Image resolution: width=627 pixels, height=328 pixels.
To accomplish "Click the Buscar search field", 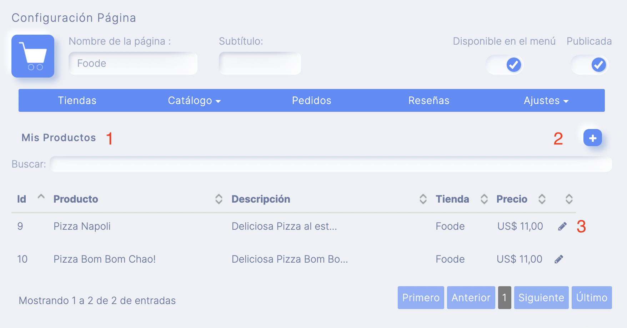I will [x=331, y=164].
